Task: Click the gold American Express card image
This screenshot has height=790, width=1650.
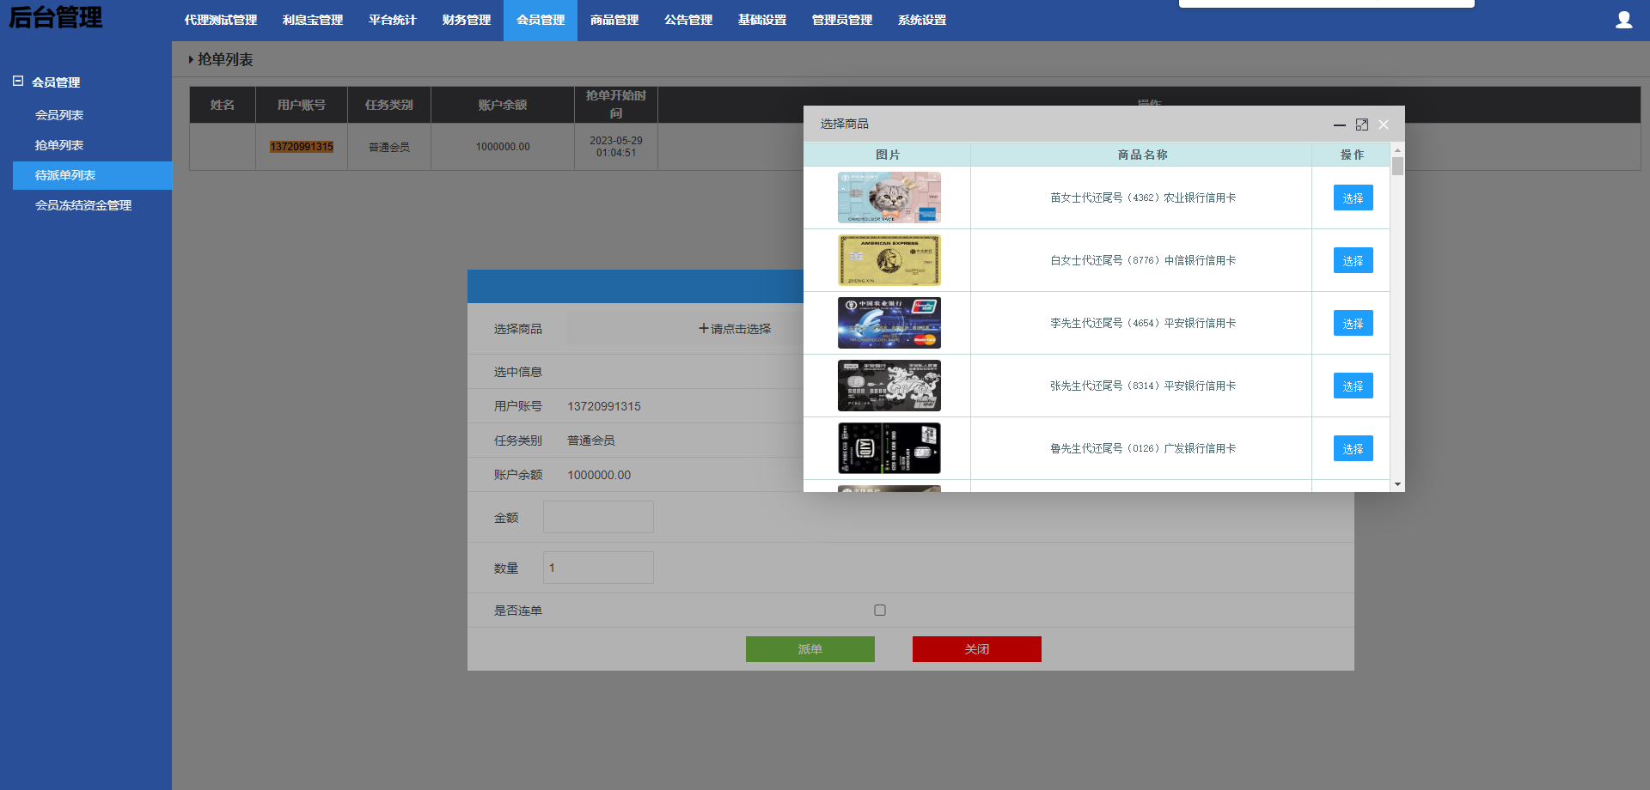Action: click(x=889, y=260)
